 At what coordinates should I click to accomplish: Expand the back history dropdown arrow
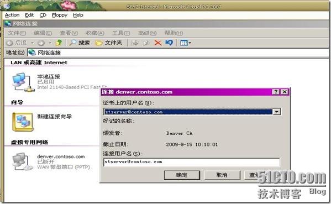(x=33, y=43)
